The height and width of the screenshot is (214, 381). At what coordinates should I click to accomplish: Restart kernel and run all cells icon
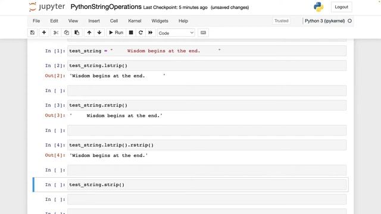point(151,33)
